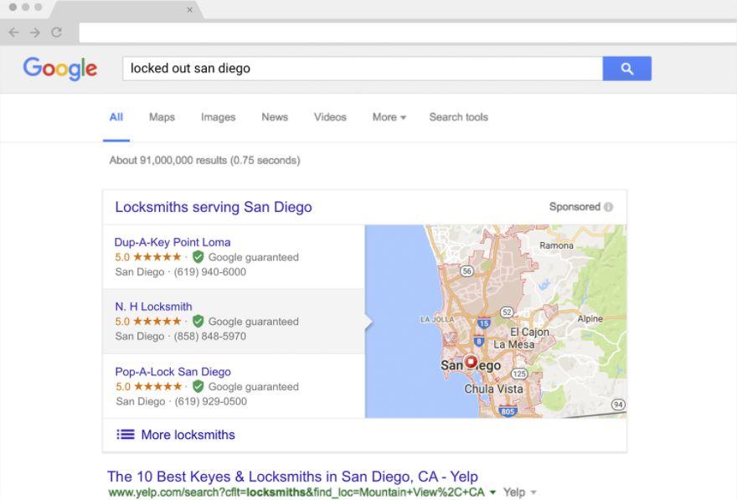Viewport: 737px width, 500px height.
Task: Open the Videos tab
Action: coord(330,117)
